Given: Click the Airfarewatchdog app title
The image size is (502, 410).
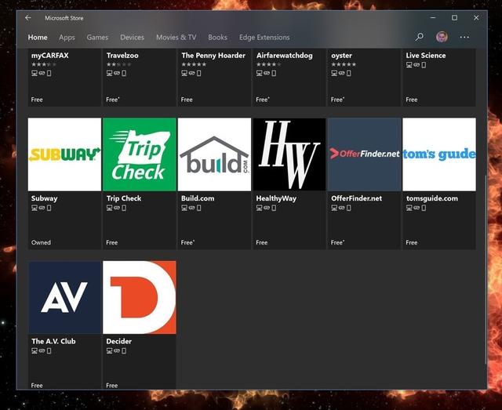Looking at the screenshot, I should 284,56.
